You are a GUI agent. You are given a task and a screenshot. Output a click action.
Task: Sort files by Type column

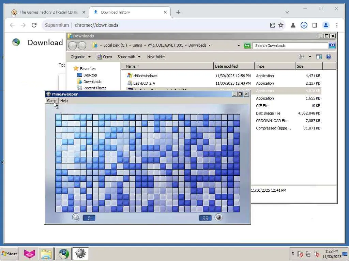(275, 66)
